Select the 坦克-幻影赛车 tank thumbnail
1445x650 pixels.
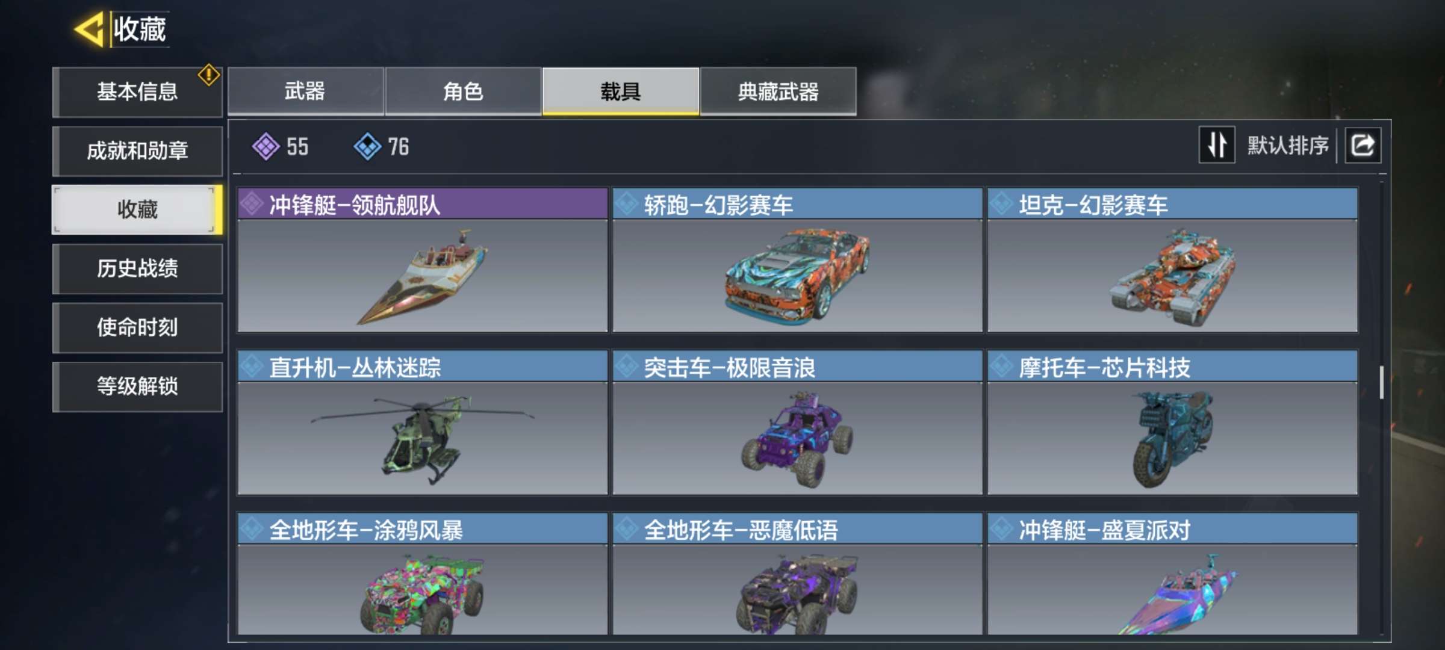point(1172,276)
